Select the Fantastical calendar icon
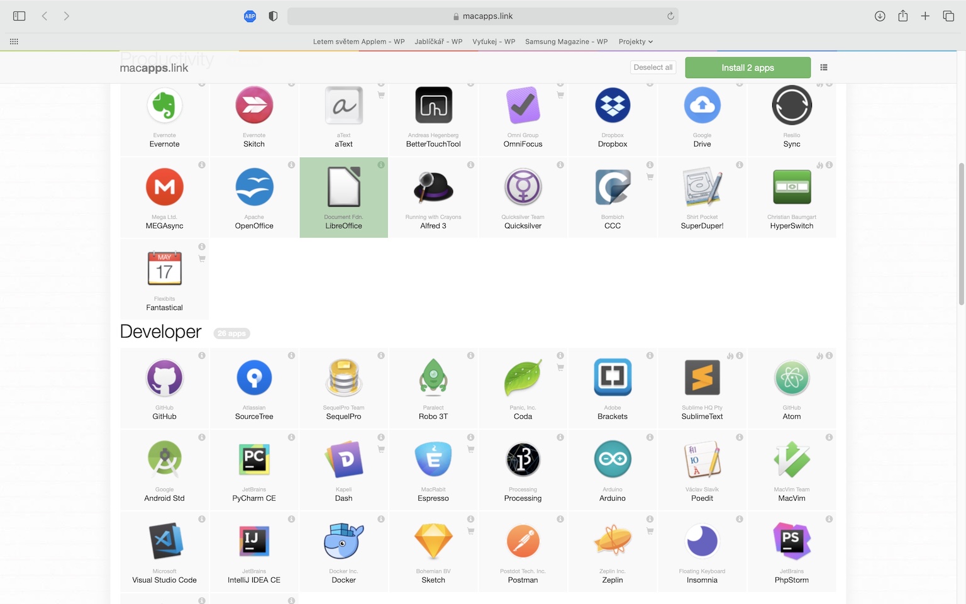 [x=164, y=269]
